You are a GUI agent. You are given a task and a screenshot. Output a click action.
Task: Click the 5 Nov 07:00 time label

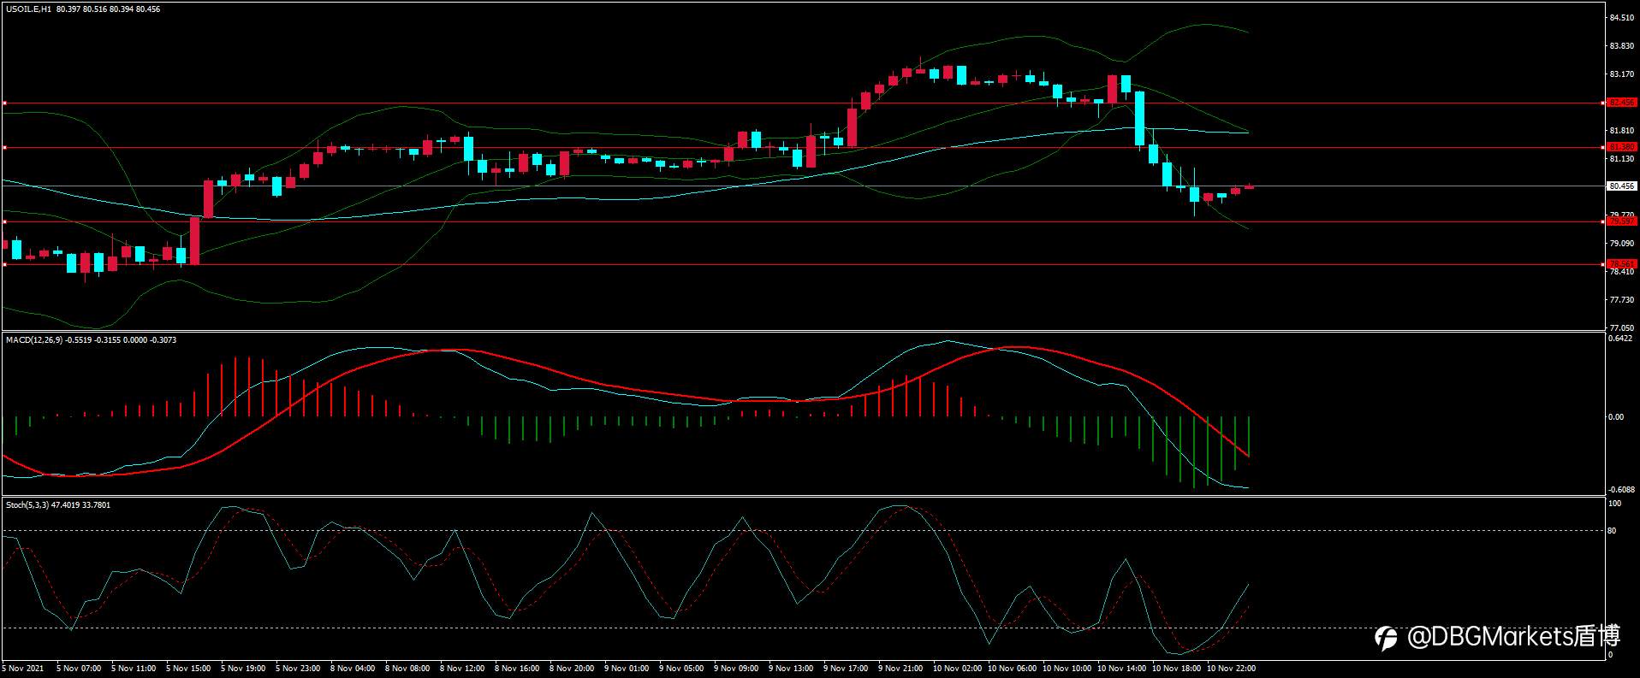click(79, 669)
